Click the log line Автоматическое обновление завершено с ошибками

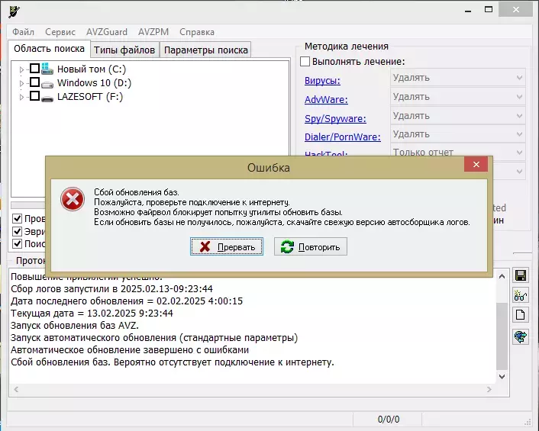pyautogui.click(x=130, y=350)
